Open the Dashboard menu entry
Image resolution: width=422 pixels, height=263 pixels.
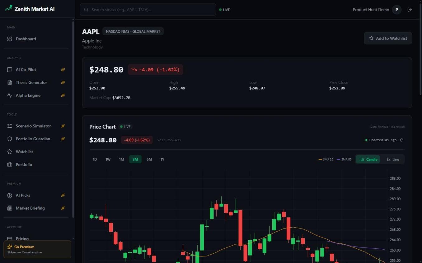(x=26, y=39)
